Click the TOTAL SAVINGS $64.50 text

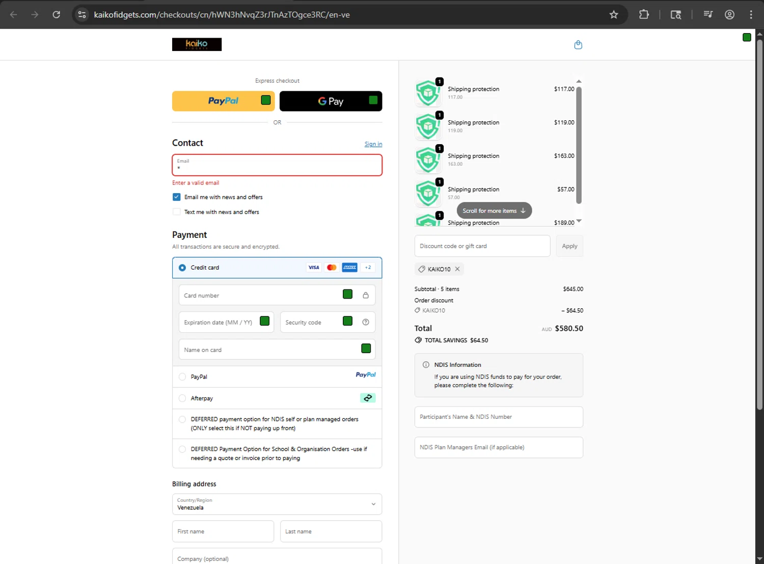[x=456, y=340]
